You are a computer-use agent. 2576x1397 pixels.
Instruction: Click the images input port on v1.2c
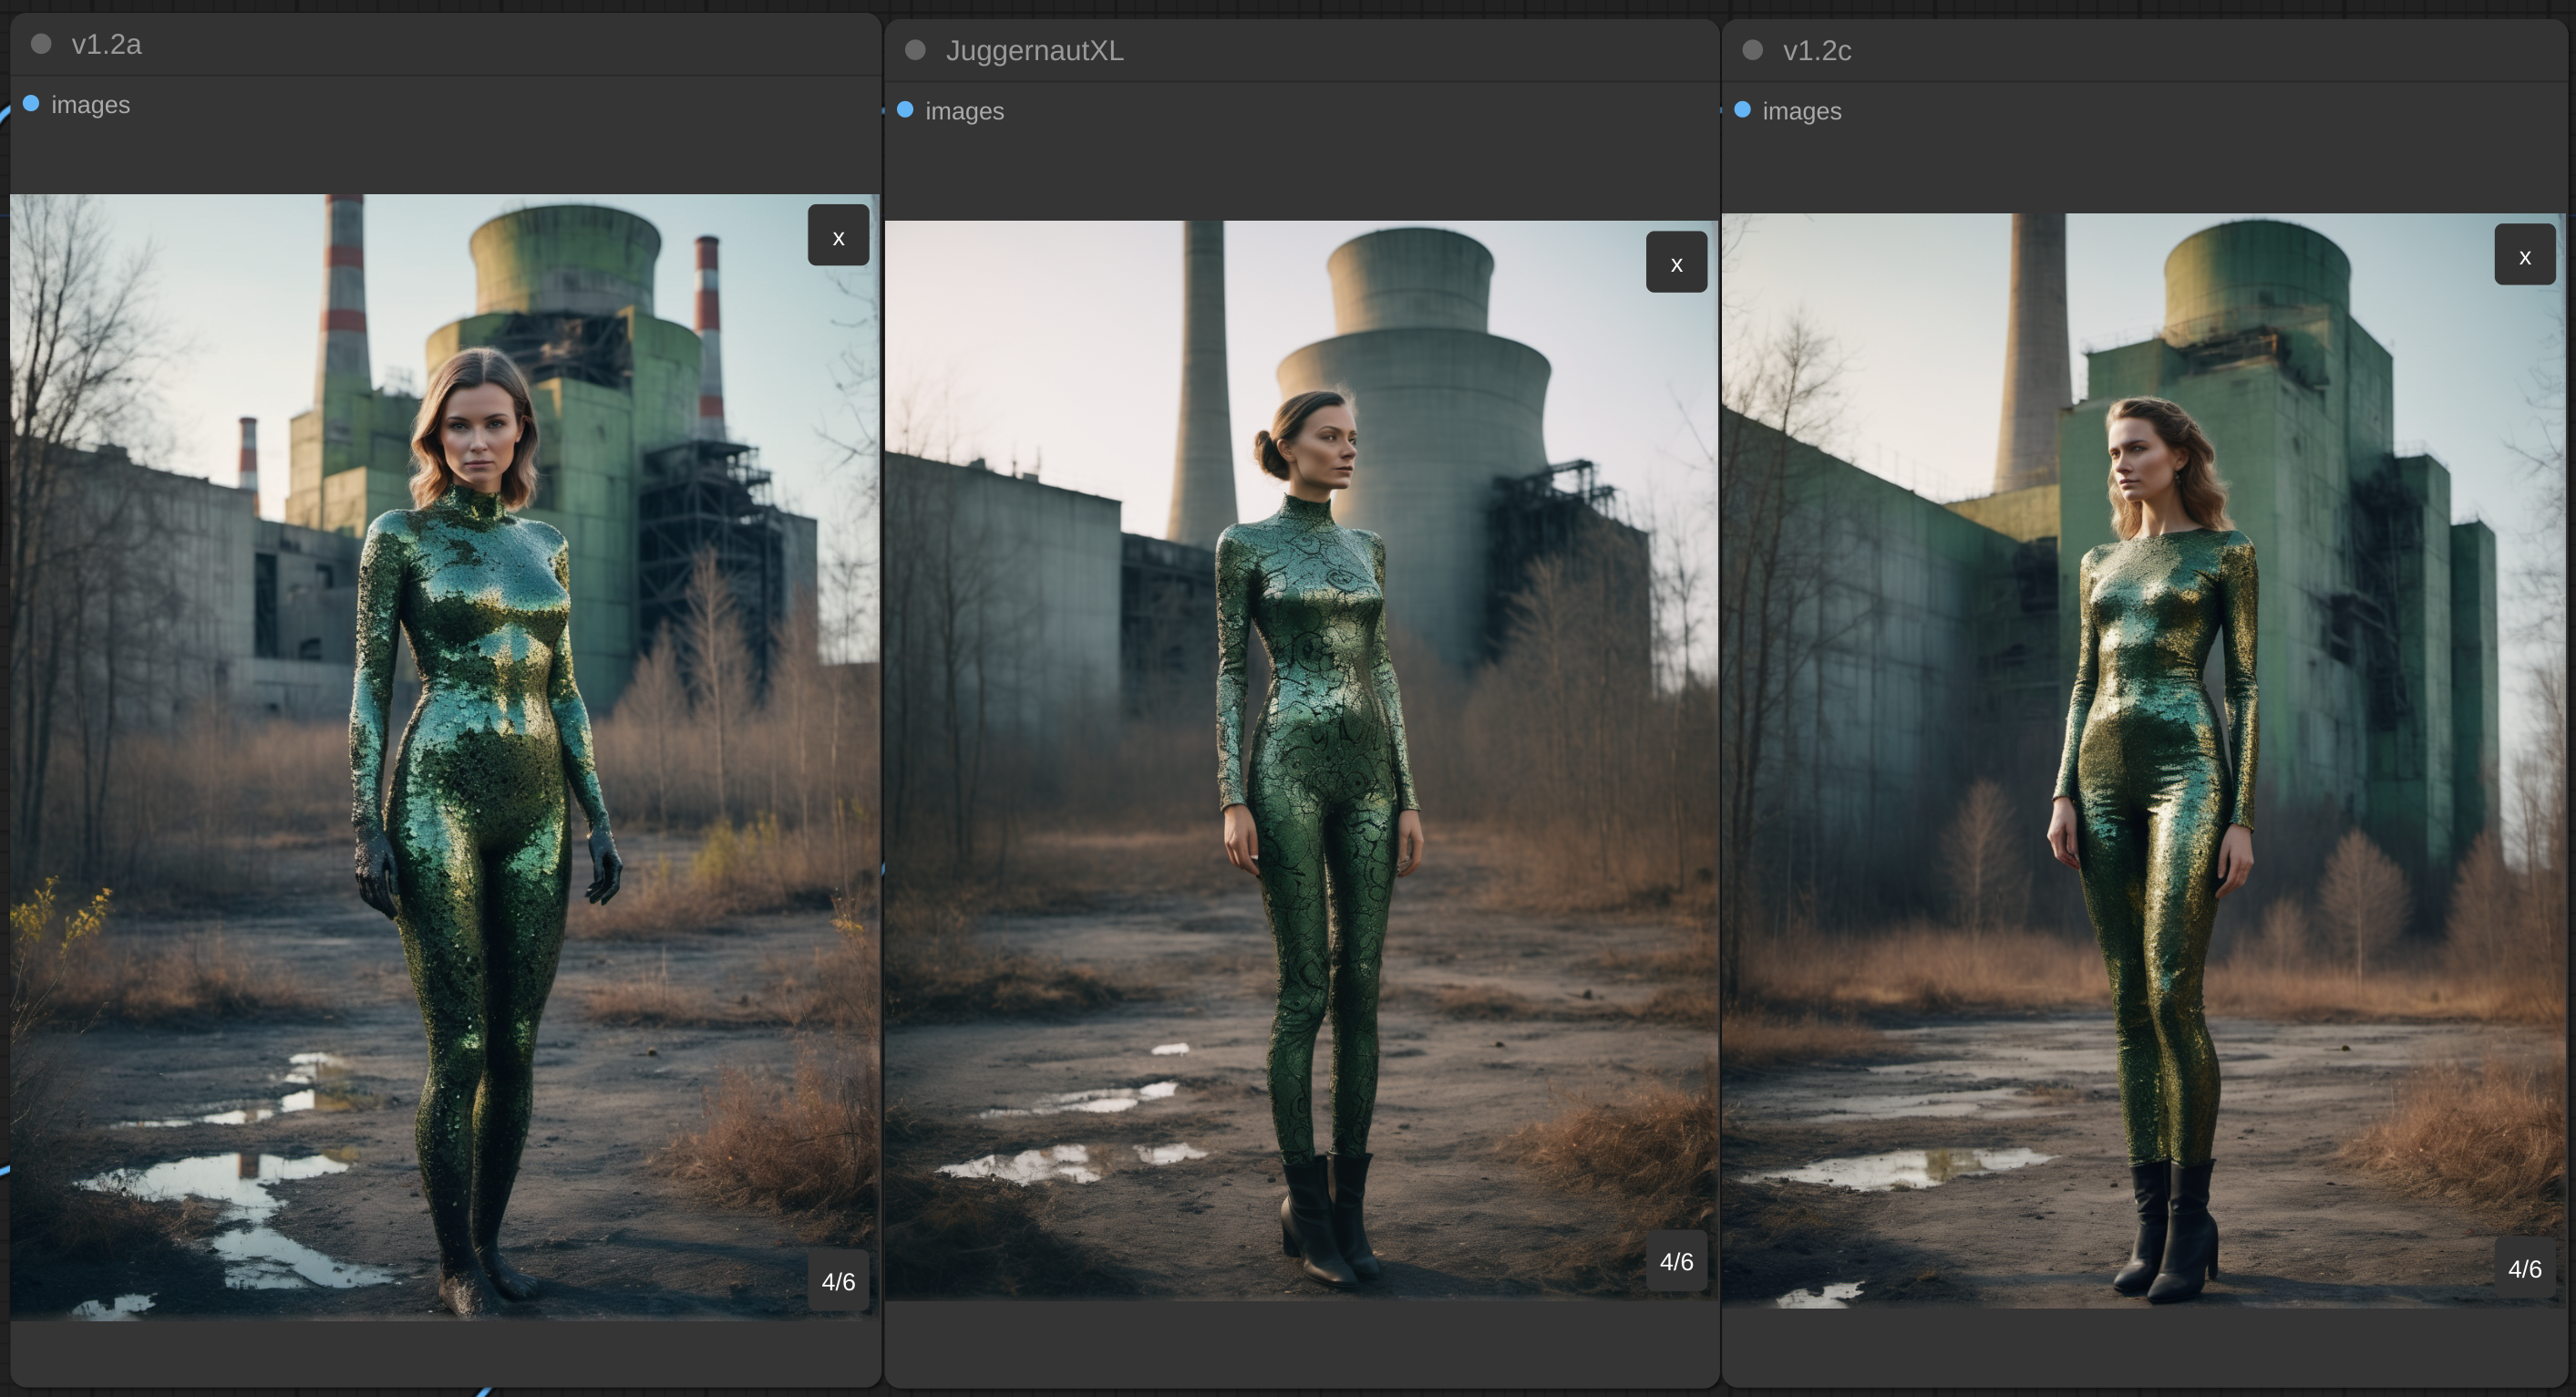1742,110
